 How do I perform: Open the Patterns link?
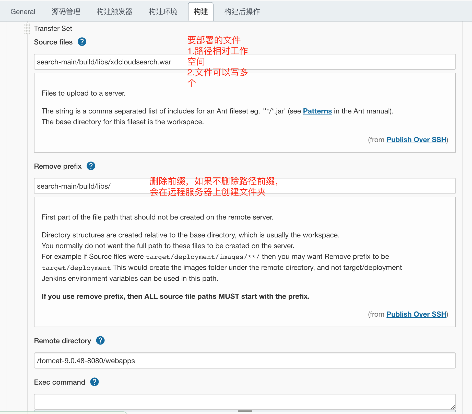(317, 111)
